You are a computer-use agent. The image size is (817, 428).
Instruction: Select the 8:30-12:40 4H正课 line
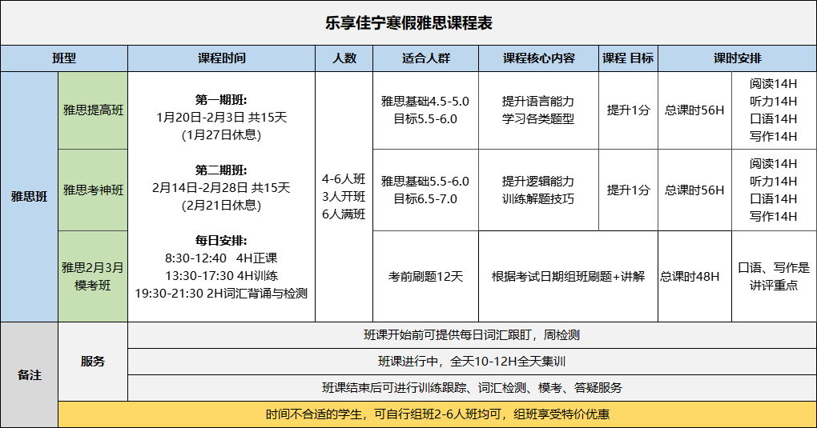[221, 258]
